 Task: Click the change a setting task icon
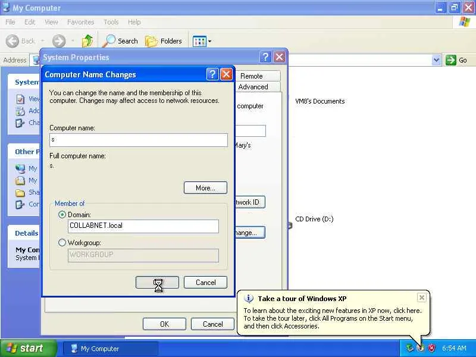click(20, 123)
